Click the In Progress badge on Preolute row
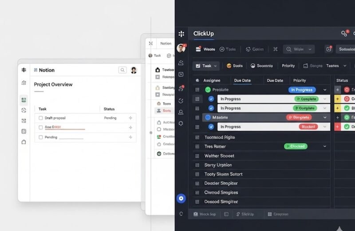Viewport: 355px width, 231px height. click(x=302, y=90)
